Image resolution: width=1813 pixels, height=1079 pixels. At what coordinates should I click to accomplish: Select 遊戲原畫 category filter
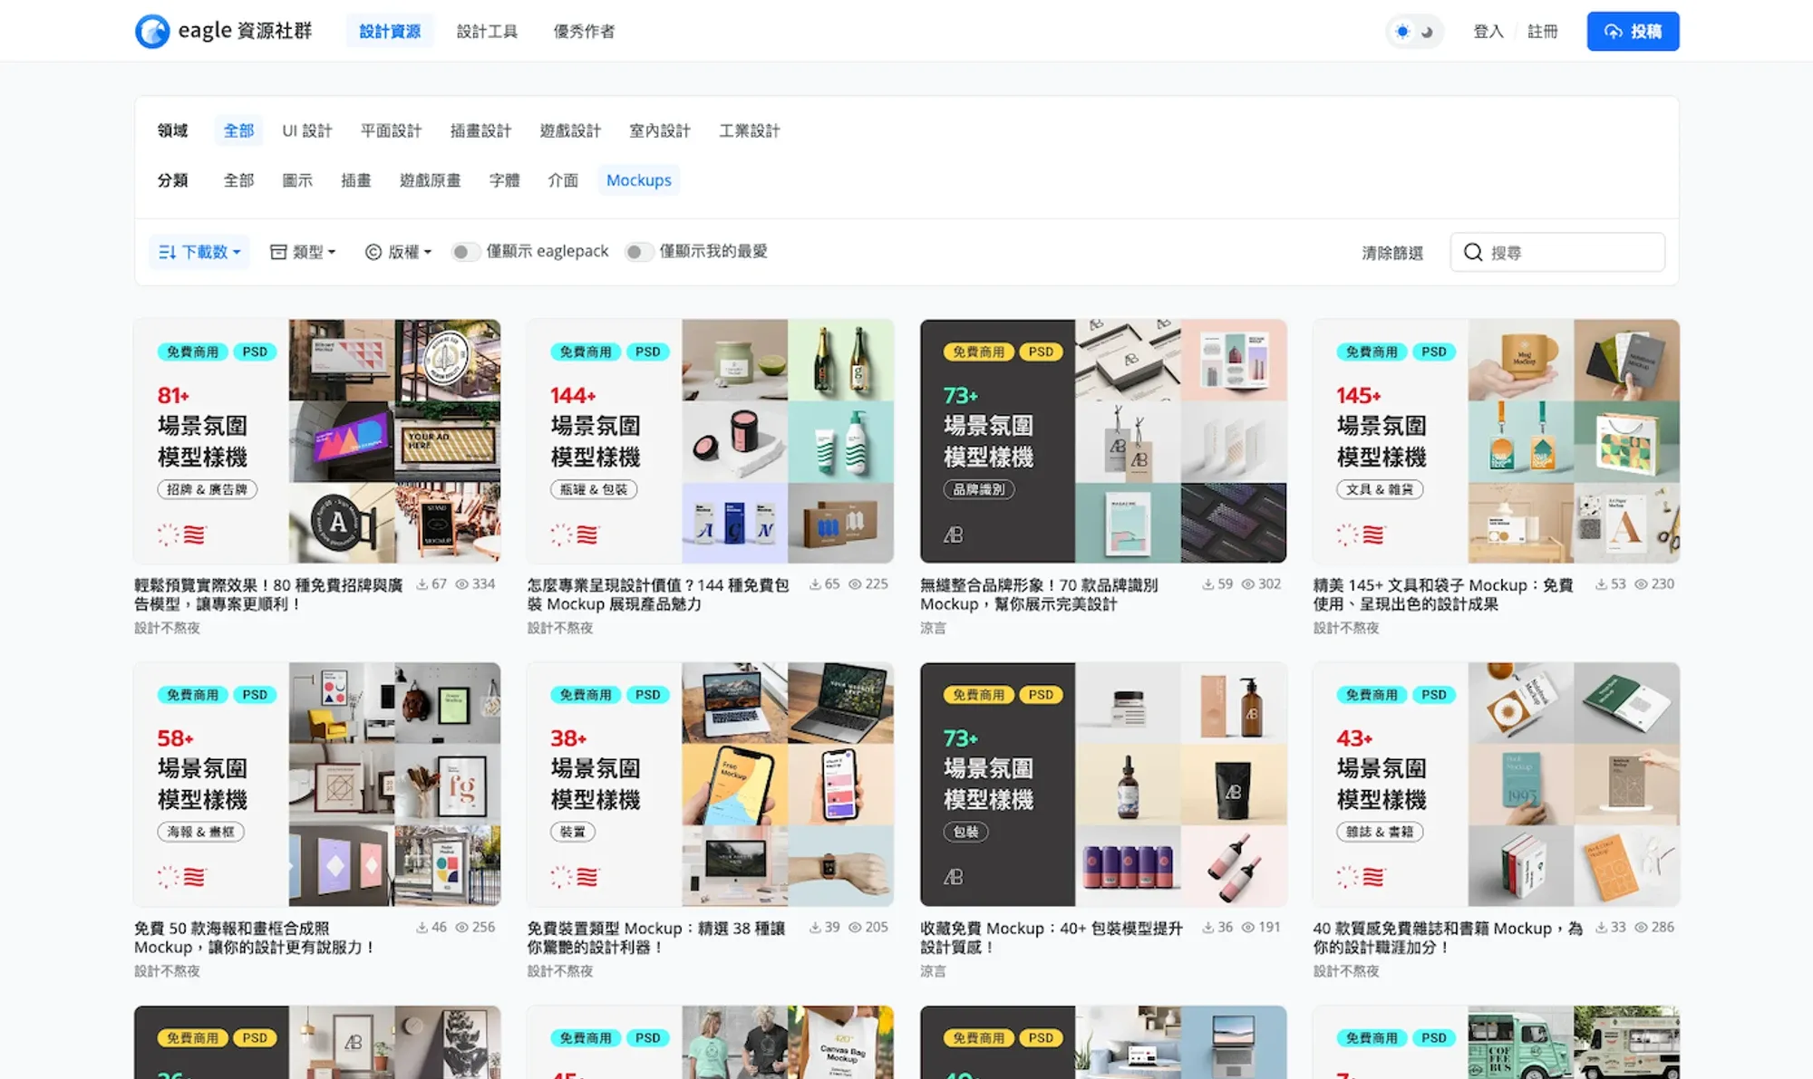click(x=430, y=180)
